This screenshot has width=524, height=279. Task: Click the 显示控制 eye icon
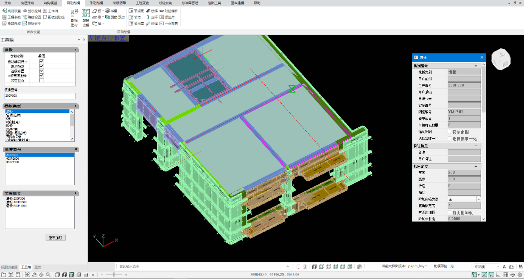pos(24,10)
